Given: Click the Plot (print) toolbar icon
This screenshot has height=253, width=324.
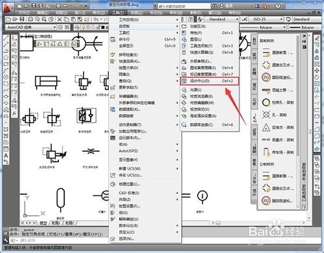Looking at the screenshot, I should [x=30, y=19].
